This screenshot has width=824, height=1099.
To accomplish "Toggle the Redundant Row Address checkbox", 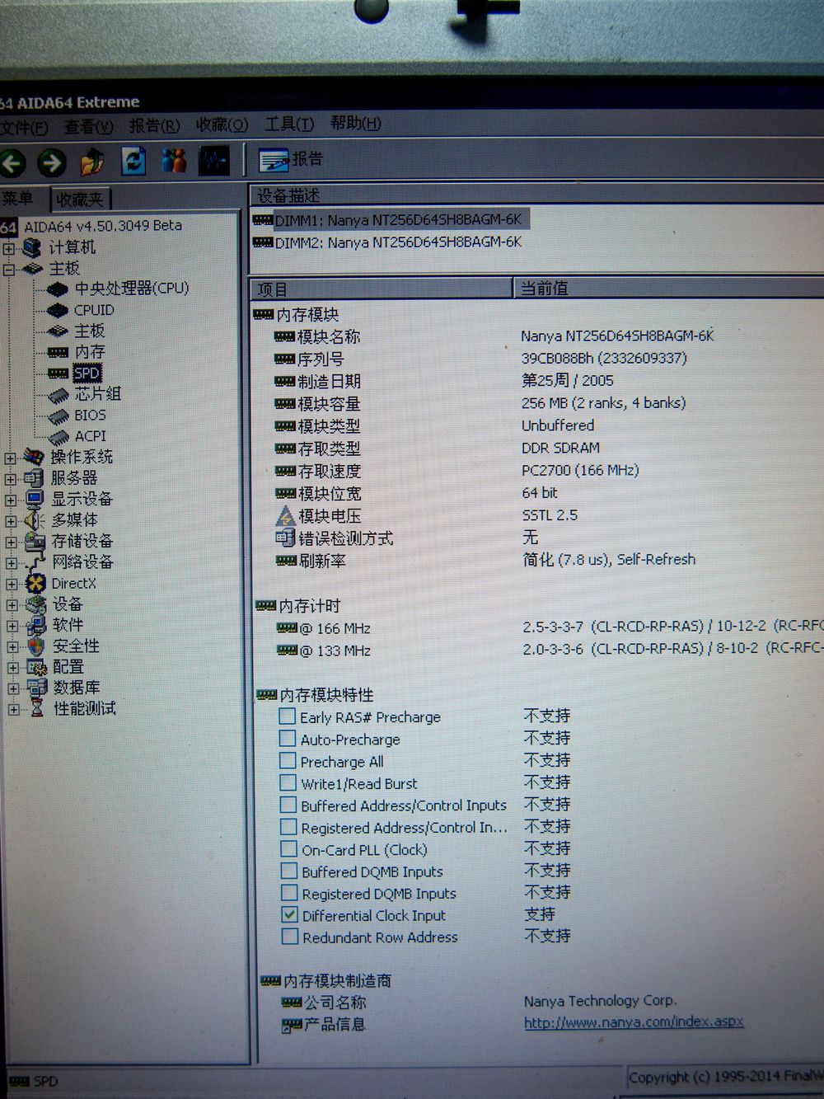I will pyautogui.click(x=290, y=936).
